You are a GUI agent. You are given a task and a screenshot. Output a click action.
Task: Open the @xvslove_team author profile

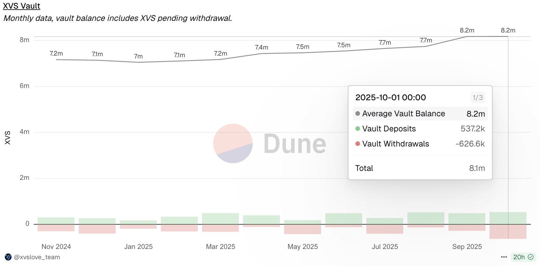pyautogui.click(x=37, y=257)
